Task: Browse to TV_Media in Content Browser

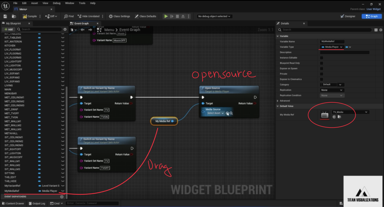Action: coord(339,117)
